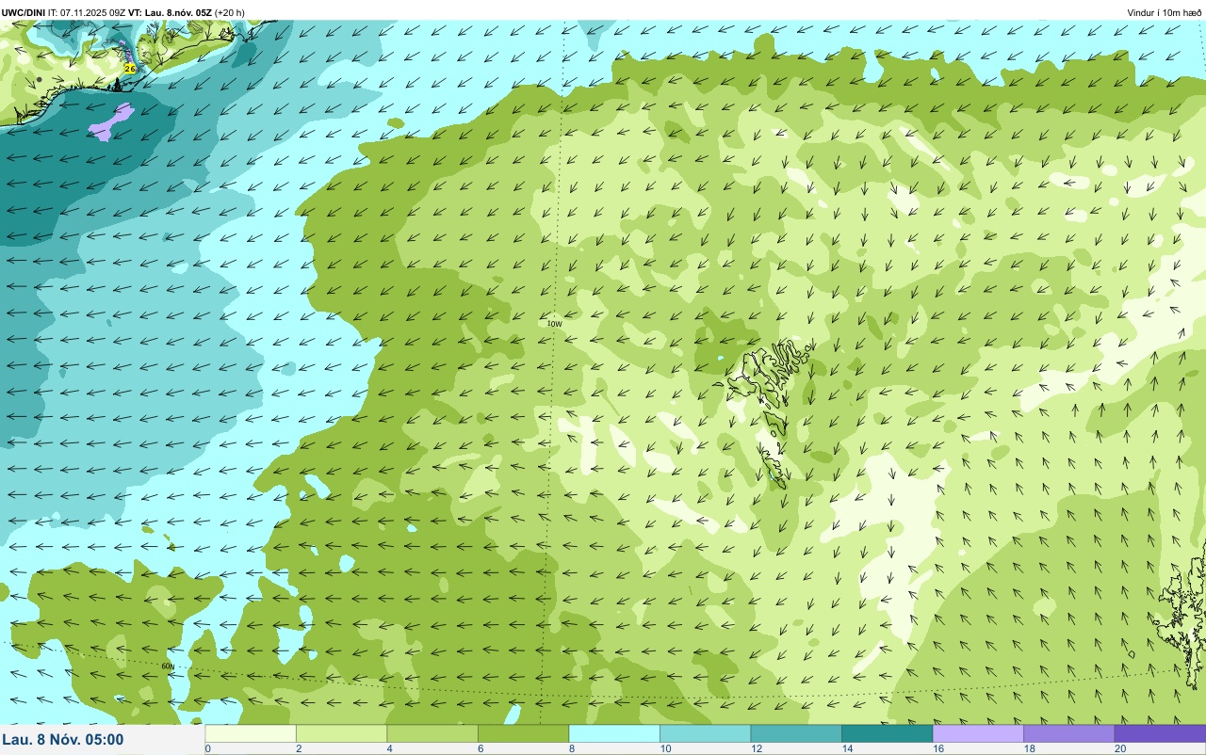Select the 2–4 m/s light green swatch
The image size is (1206, 755).
[x=341, y=733]
